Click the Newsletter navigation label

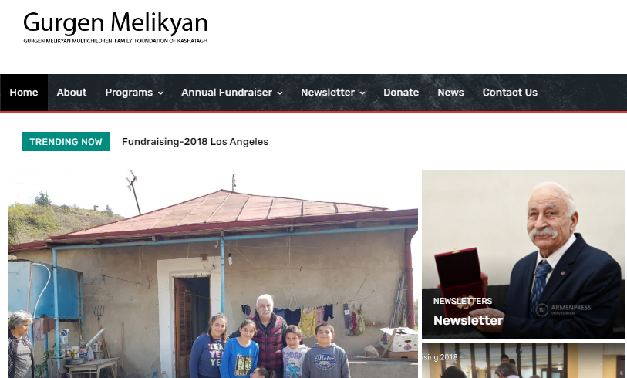(328, 93)
